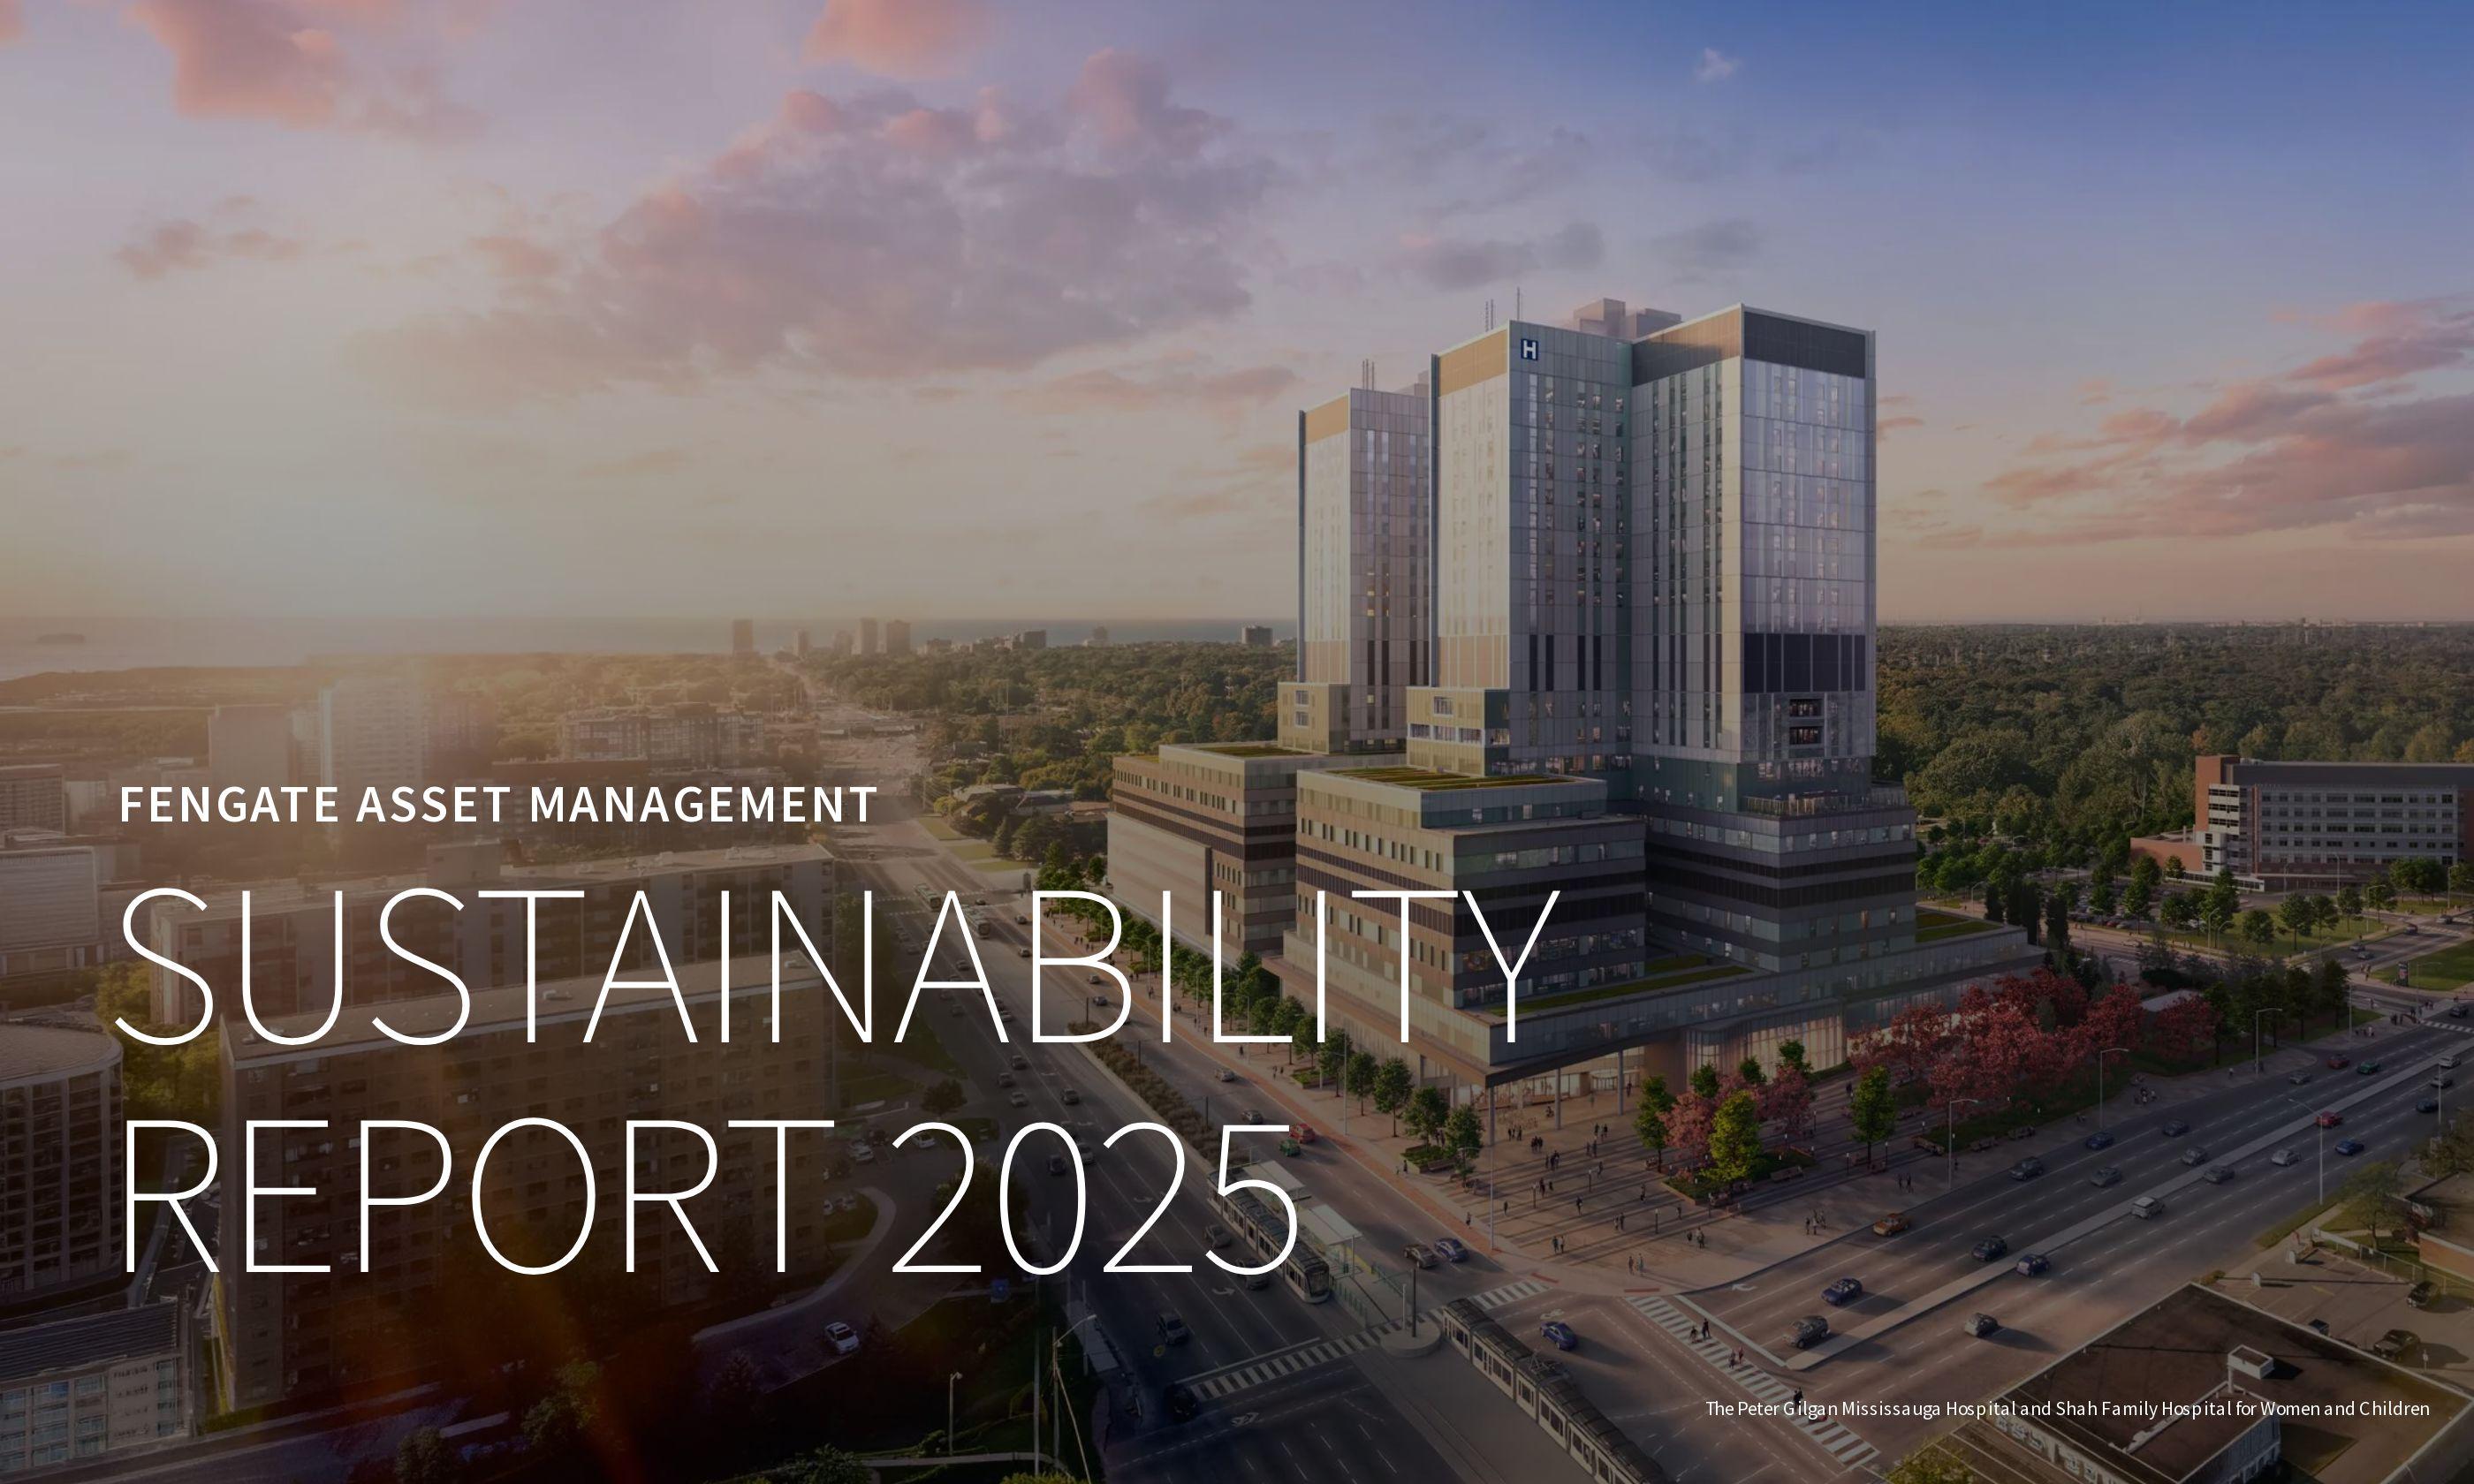Select the word SUSTAINABILITY in the title
This screenshot has width=2474, height=1484.
point(837,966)
